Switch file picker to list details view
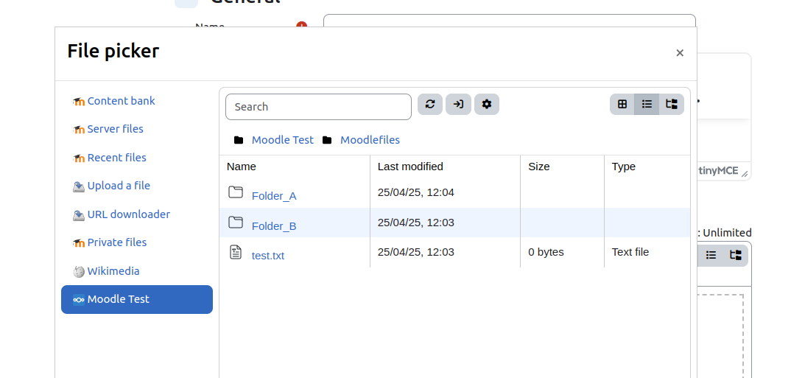Screen dimensions: 791x378 coord(647,104)
